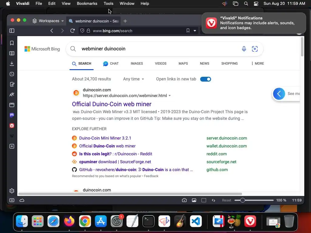Expand the Workspaces dropdown
The image size is (311, 233).
(x=48, y=21)
